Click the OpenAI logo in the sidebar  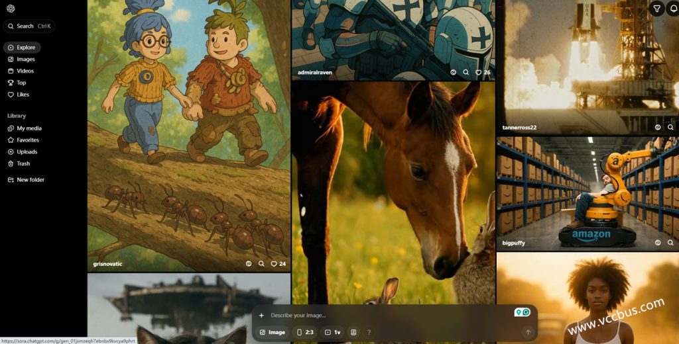point(11,8)
